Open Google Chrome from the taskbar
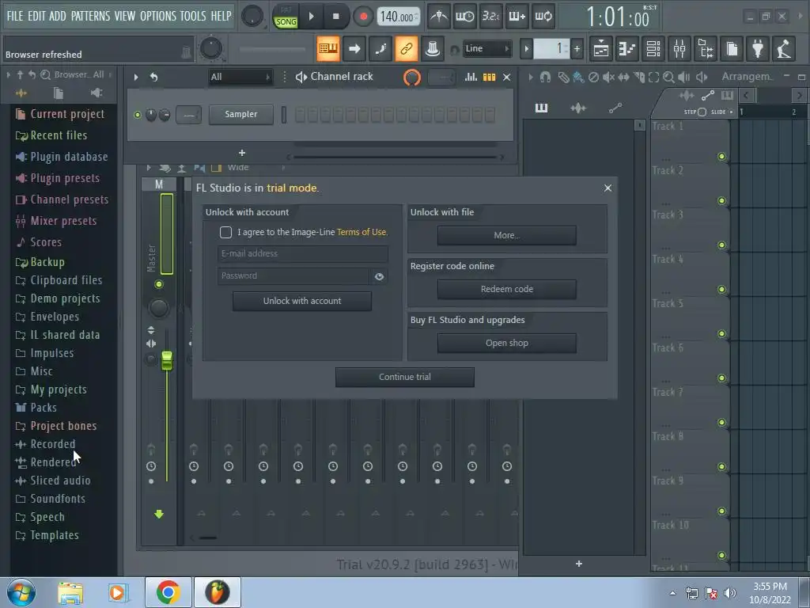Image resolution: width=810 pixels, height=608 pixels. click(168, 592)
